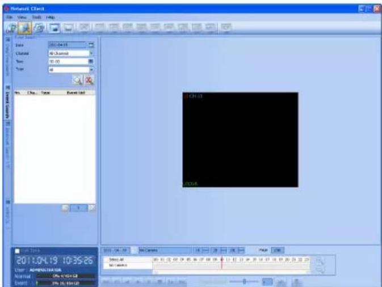382x287 pixels.
Task: Open the Tools menu
Action: pos(36,17)
